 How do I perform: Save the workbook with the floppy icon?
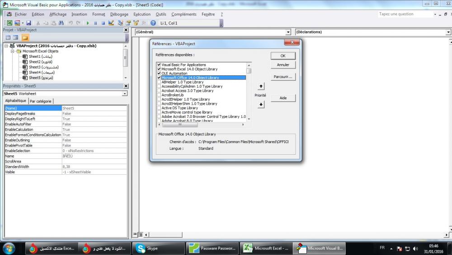tap(28, 23)
